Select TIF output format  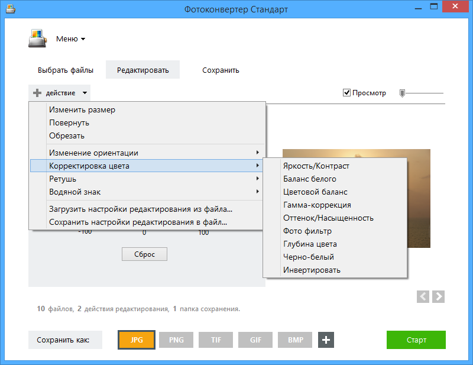pos(216,340)
